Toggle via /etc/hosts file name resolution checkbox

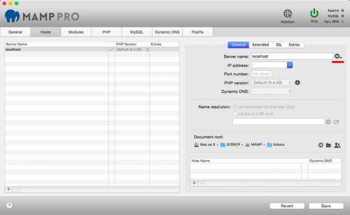click(234, 107)
